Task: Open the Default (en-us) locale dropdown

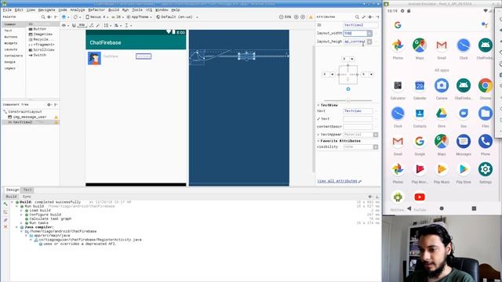Action: pyautogui.click(x=177, y=17)
